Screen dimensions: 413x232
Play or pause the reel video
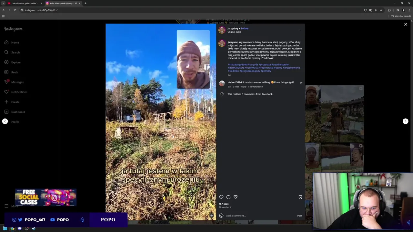[x=161, y=122]
